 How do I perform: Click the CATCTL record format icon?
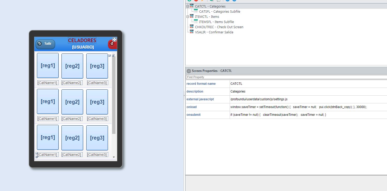[x=191, y=6]
